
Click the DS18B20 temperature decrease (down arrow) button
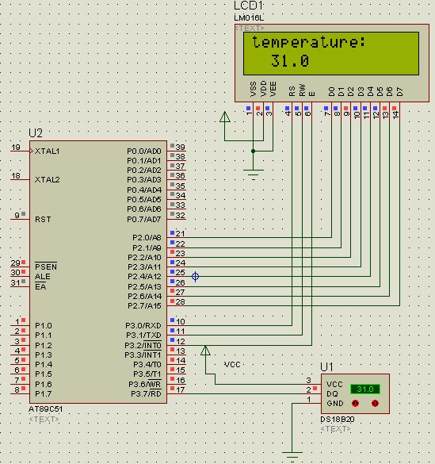pyautogui.click(x=355, y=403)
